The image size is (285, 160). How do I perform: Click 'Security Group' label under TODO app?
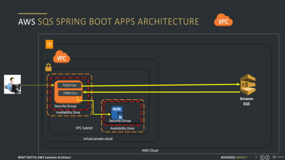coord(65,106)
